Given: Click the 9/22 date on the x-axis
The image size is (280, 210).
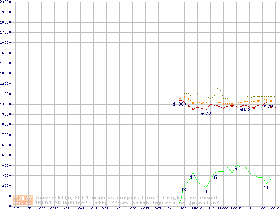Looking at the screenshot, I should 184,208.
